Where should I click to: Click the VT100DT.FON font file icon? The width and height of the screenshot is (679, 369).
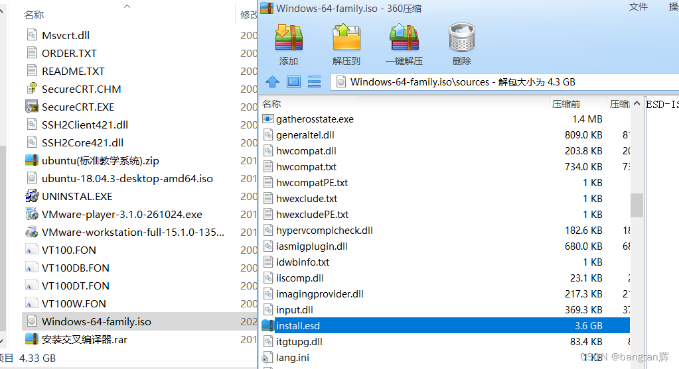point(32,286)
